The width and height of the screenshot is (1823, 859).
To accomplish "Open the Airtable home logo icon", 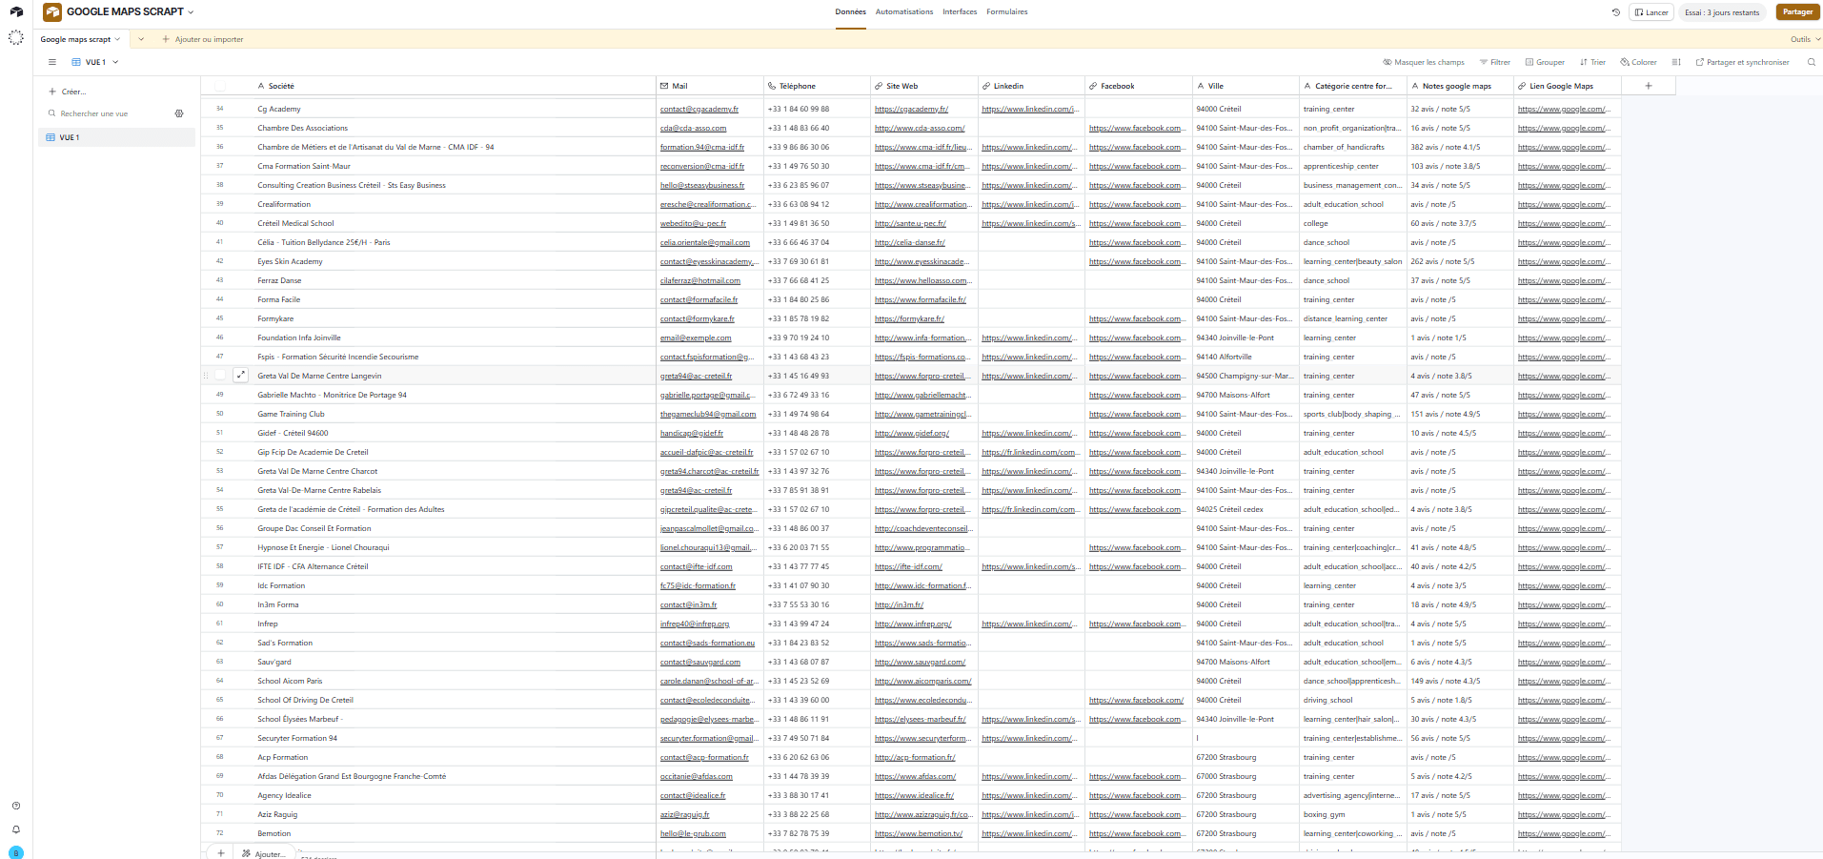I will coord(16,11).
